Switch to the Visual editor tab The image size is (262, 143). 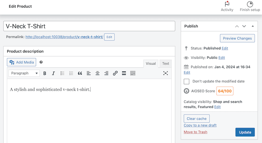[151, 63]
